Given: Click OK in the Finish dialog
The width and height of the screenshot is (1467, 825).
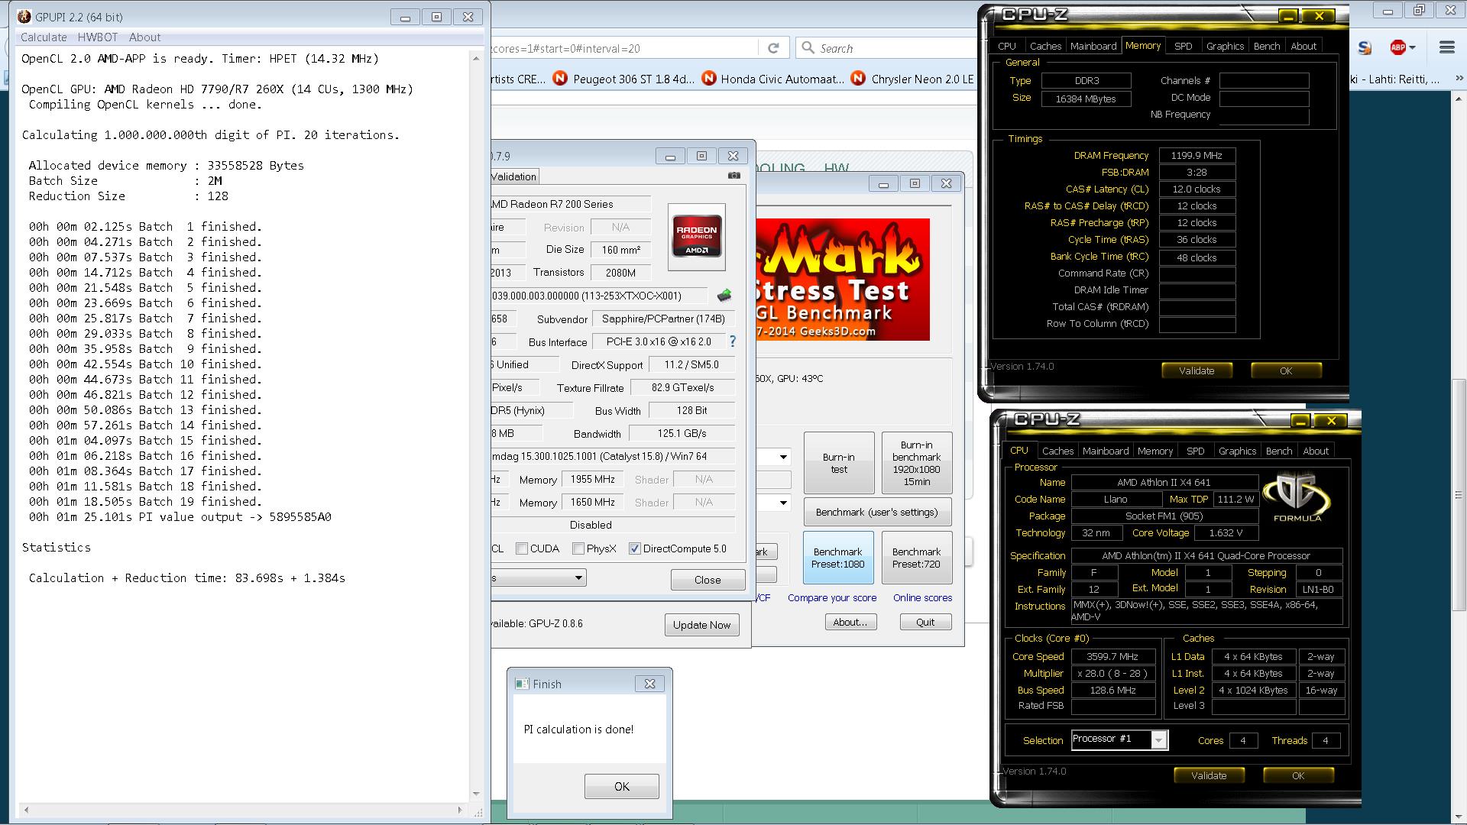Looking at the screenshot, I should (622, 786).
